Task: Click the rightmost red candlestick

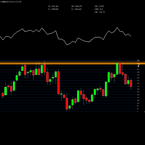Action: tap(131, 83)
